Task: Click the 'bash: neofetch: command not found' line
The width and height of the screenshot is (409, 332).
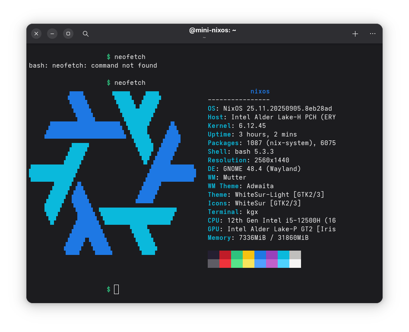Action: (x=93, y=65)
